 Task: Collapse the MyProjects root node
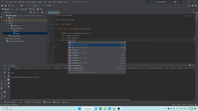tap(4, 15)
